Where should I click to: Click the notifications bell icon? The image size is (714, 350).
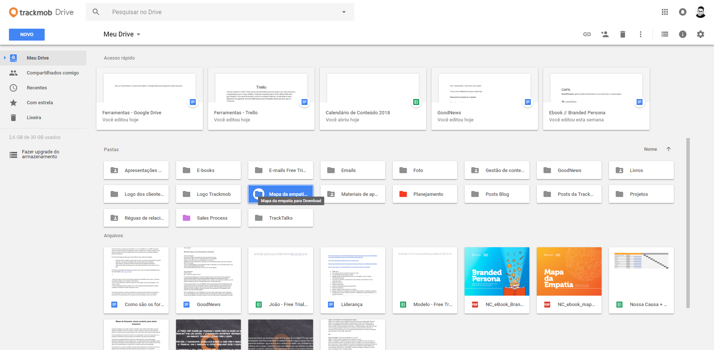click(x=682, y=12)
